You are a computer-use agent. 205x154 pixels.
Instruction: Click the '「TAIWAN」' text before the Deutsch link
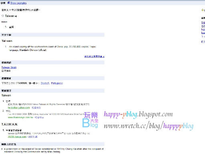[22, 83]
